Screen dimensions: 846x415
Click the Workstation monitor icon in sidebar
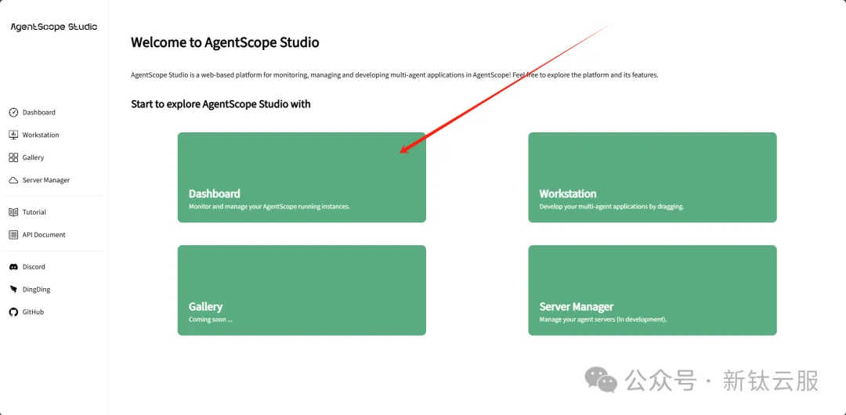[x=13, y=135]
